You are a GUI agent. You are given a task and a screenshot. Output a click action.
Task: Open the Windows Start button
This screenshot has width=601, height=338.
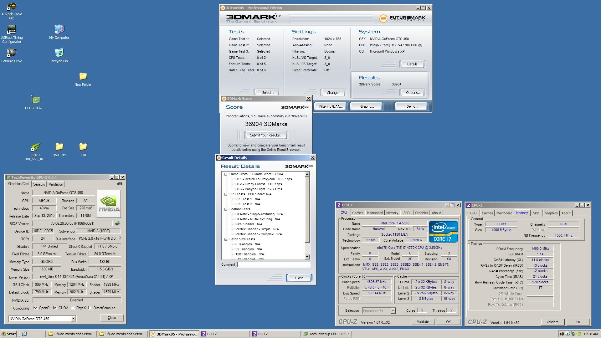(9, 334)
